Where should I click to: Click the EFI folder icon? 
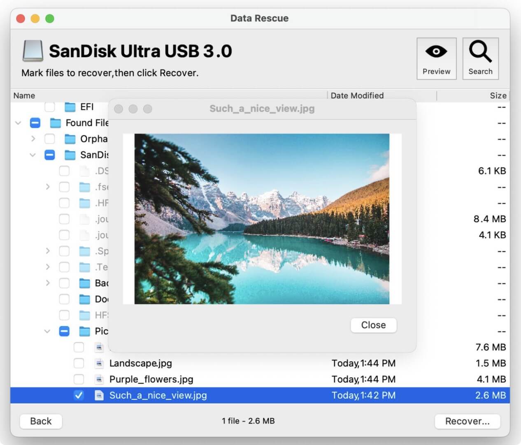pos(70,107)
